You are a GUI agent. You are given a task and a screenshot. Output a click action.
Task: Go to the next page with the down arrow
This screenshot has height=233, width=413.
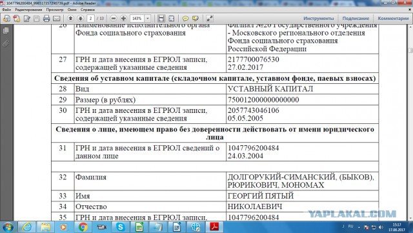pos(81,18)
